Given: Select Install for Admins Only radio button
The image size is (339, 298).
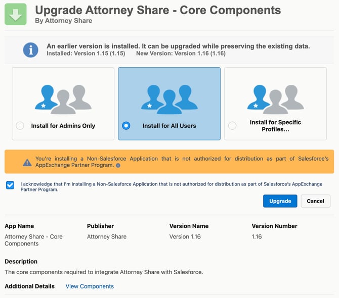Looking at the screenshot, I should 20,126.
